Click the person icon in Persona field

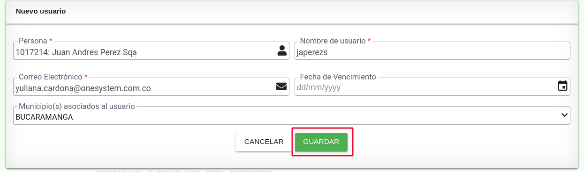282,51
